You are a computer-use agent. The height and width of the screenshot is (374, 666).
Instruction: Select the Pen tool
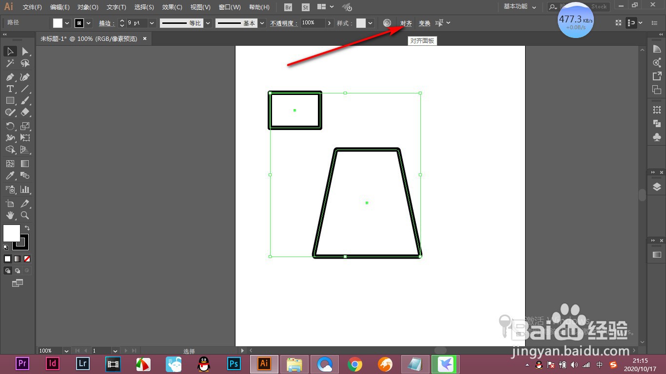click(x=10, y=77)
